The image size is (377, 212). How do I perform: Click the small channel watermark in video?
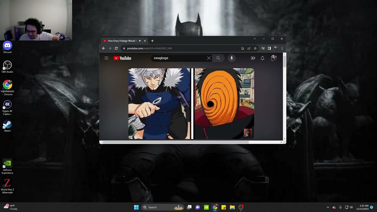click(x=248, y=132)
